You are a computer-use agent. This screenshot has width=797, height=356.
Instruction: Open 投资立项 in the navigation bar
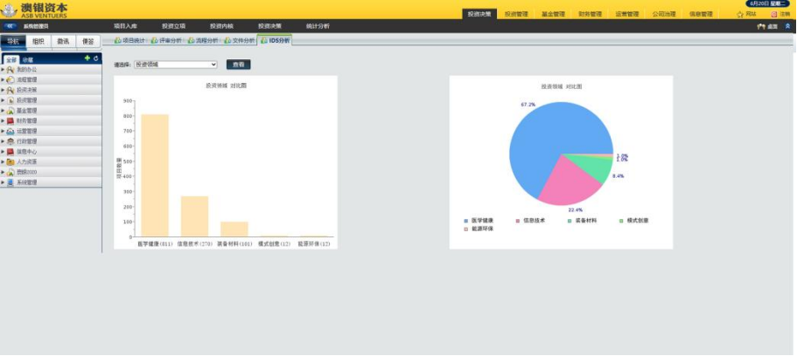174,26
